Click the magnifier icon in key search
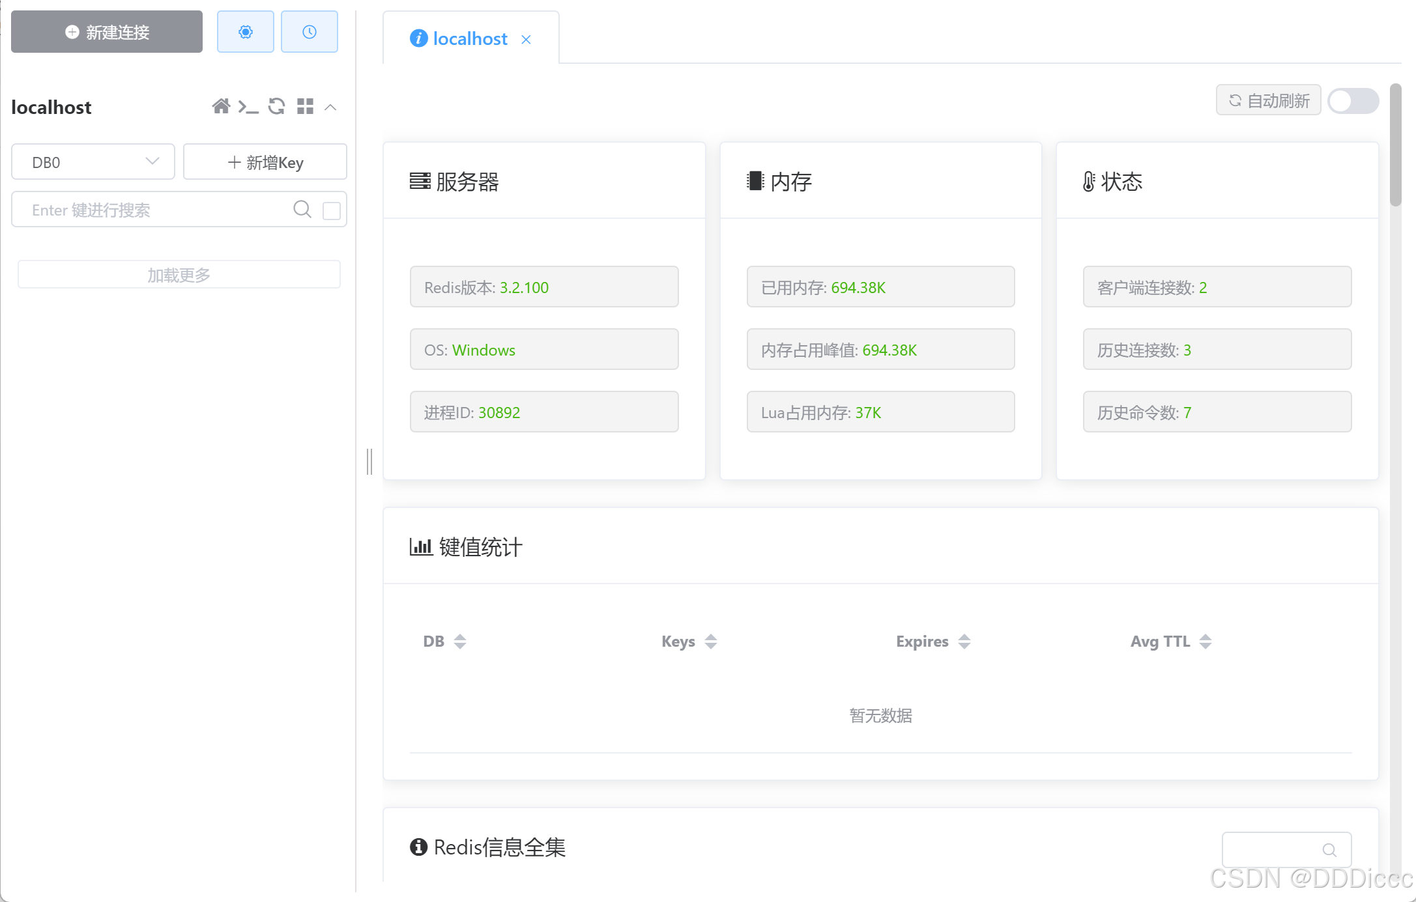The image size is (1416, 902). point(302,209)
